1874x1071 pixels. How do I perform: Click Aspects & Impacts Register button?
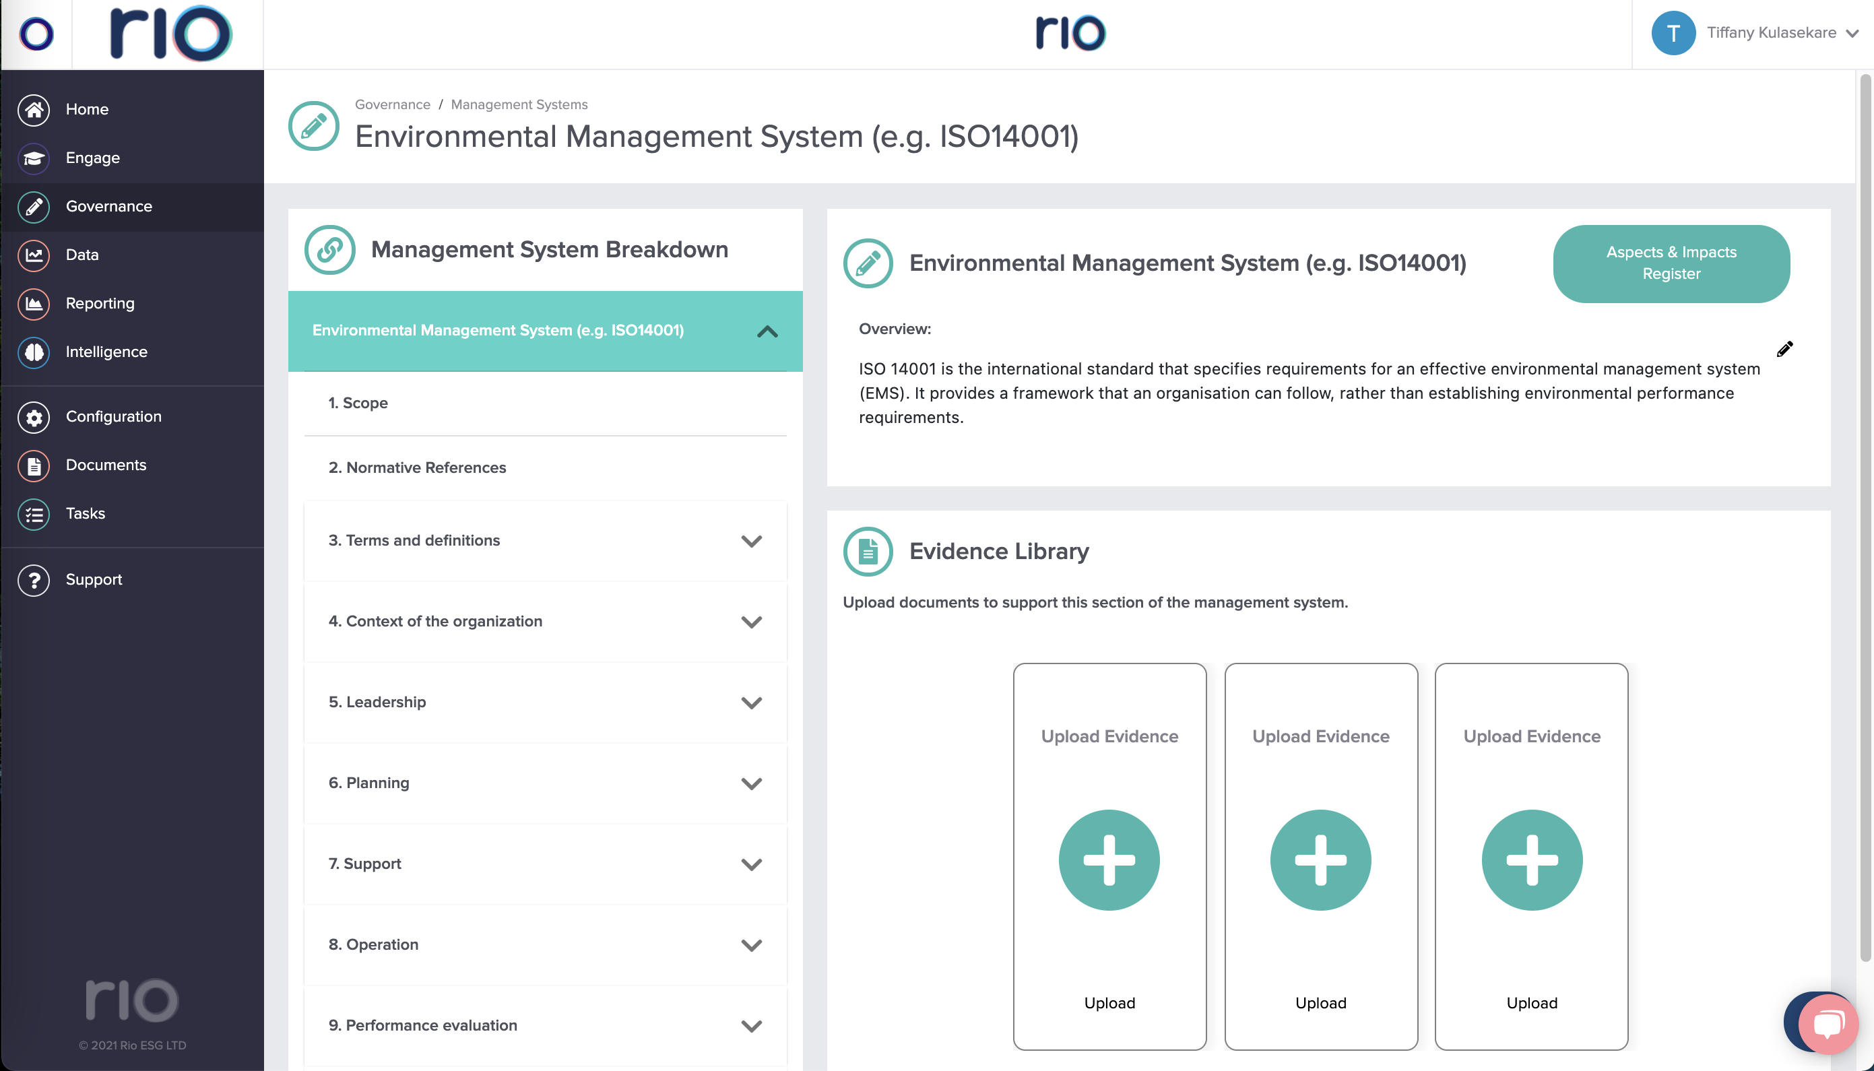[1671, 263]
